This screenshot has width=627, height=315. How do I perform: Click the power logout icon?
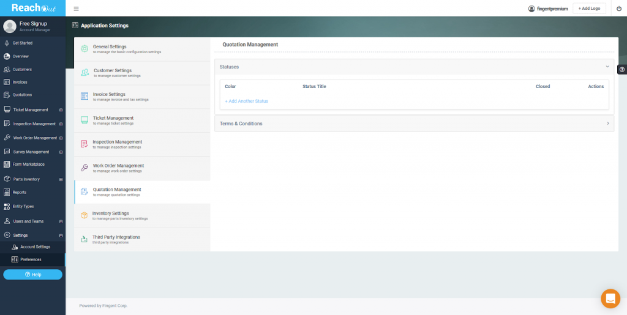tap(619, 9)
